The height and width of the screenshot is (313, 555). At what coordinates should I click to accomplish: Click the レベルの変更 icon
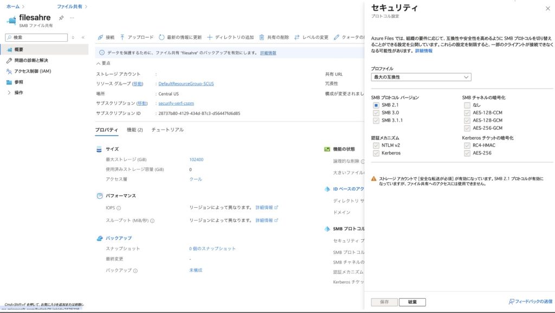pyautogui.click(x=297, y=37)
